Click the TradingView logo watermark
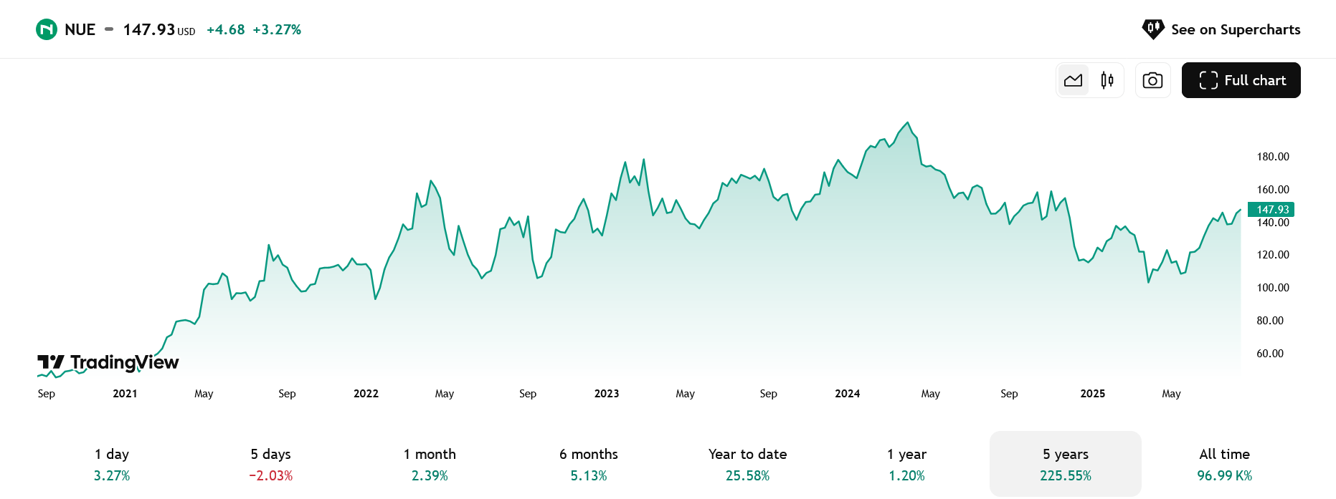The image size is (1336, 499). pyautogui.click(x=108, y=363)
